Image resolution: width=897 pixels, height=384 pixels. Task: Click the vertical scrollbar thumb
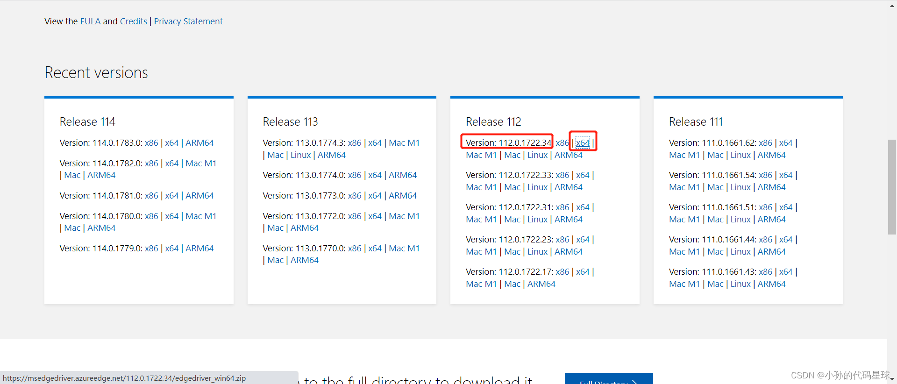click(x=892, y=187)
